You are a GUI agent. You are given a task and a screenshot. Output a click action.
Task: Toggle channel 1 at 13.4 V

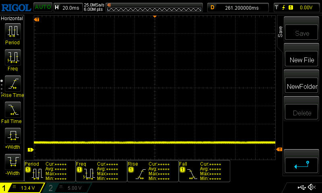(x=22, y=188)
